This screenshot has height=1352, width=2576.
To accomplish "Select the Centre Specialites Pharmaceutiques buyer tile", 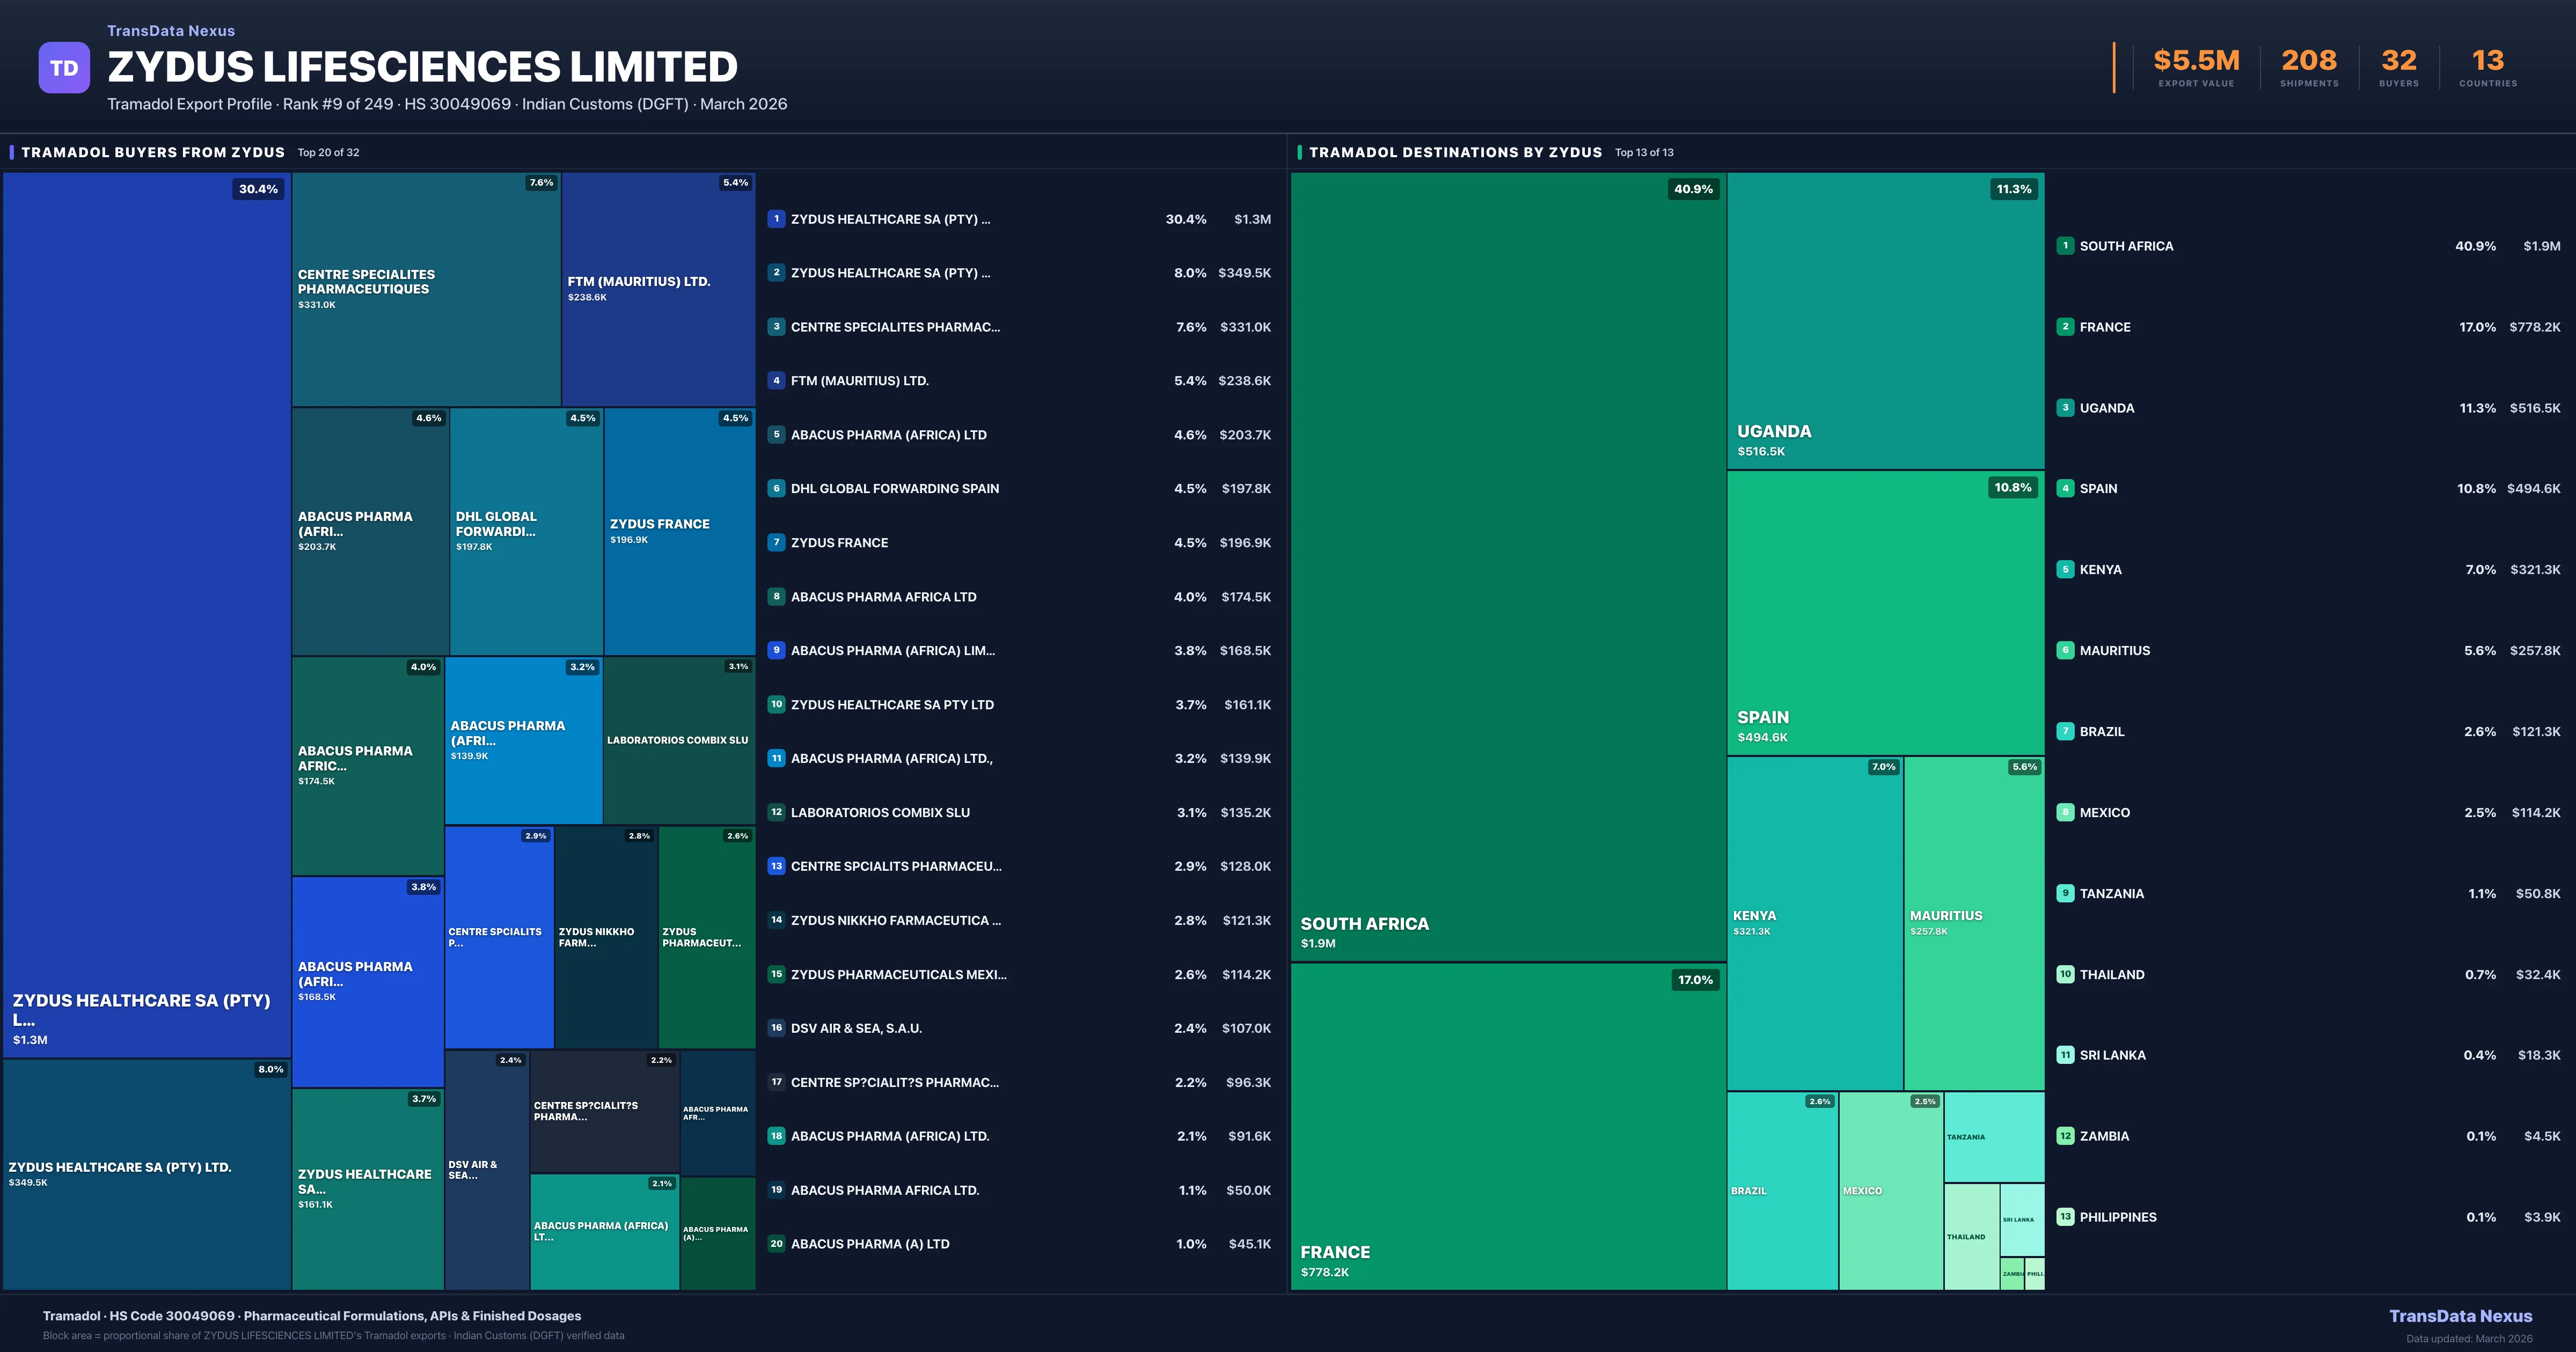I will point(426,289).
